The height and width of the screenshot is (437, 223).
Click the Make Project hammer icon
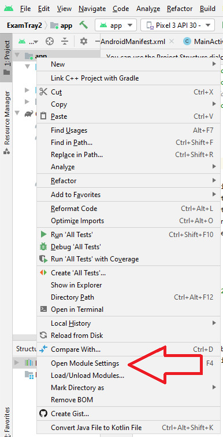(83, 25)
